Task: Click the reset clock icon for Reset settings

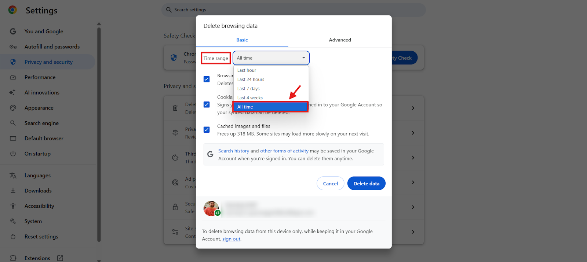Action: (x=13, y=237)
